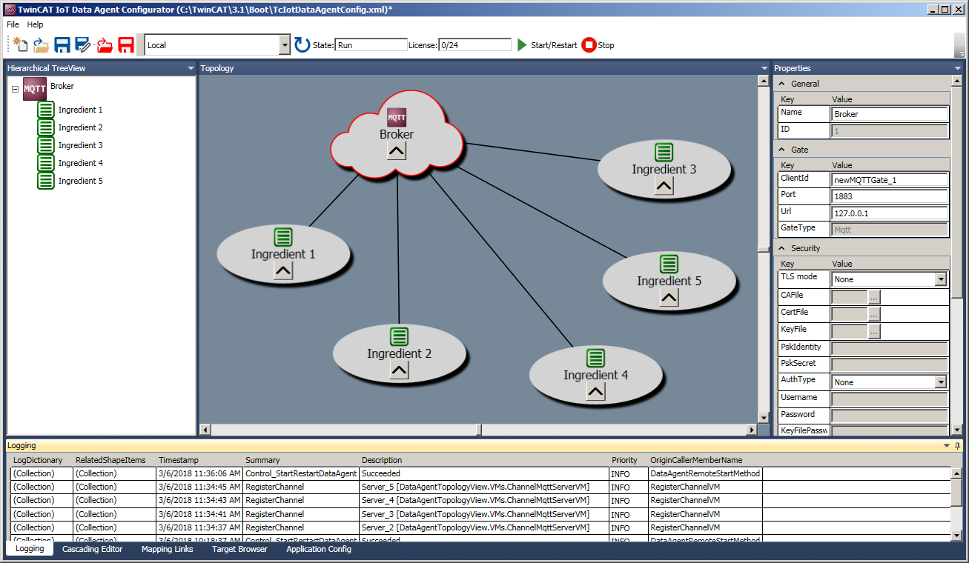The image size is (969, 563).
Task: Select the Ingredient 5 node icon in topology
Action: [x=669, y=264]
